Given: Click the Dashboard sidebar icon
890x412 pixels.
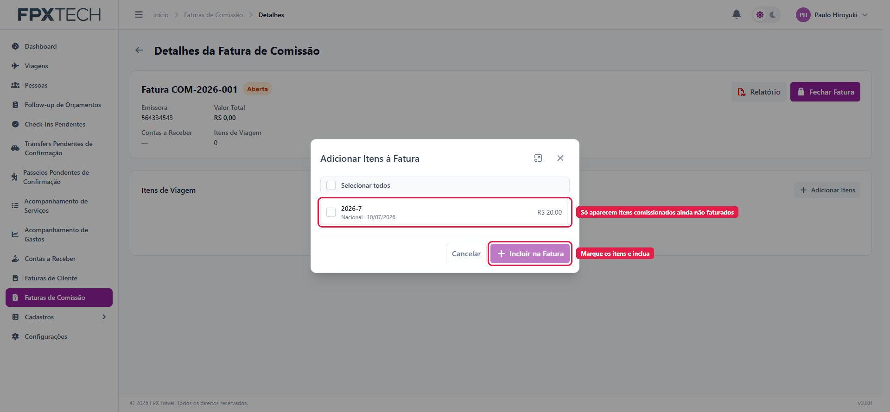Looking at the screenshot, I should pyautogui.click(x=15, y=46).
